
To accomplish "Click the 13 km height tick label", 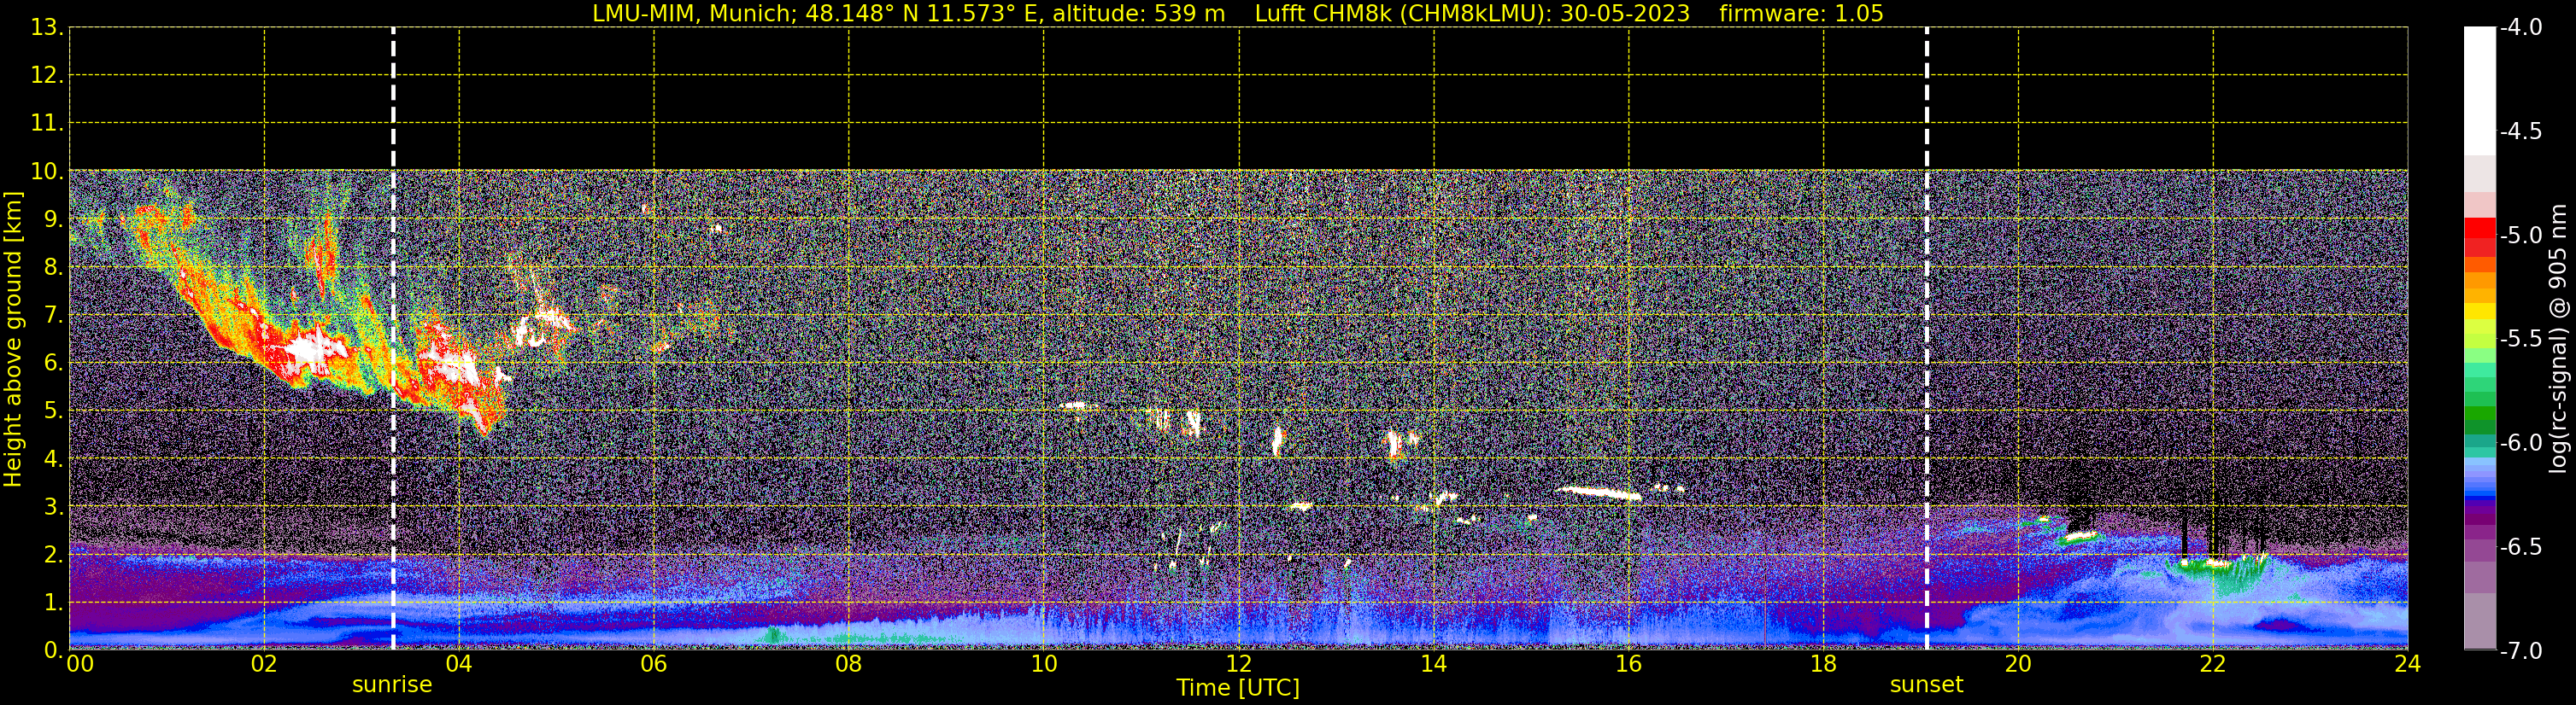I will [46, 27].
